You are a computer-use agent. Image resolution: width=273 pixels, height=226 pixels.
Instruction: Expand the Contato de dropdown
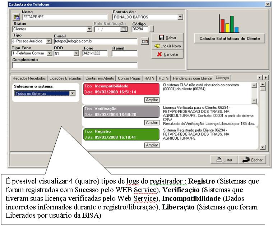tap(180, 17)
